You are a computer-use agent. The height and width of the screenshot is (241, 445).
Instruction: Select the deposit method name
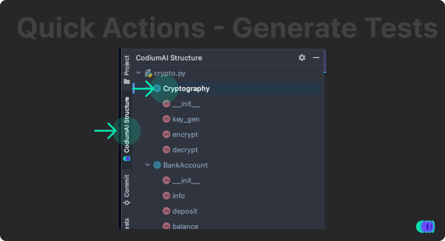(x=185, y=211)
